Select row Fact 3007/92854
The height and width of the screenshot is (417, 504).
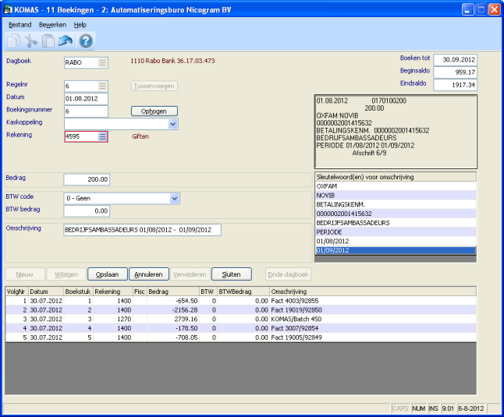(241, 328)
